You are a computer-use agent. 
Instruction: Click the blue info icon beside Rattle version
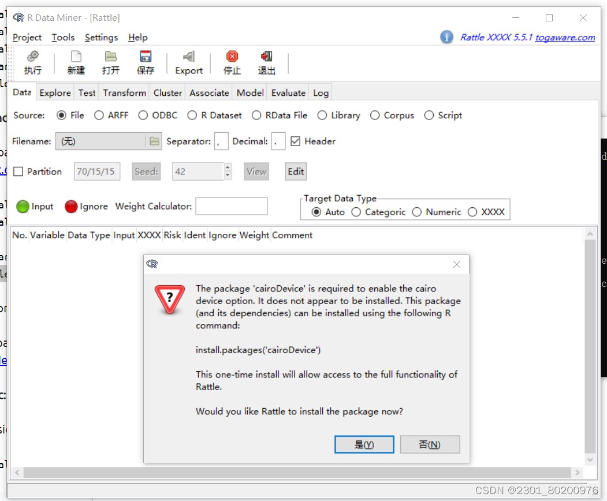click(x=446, y=37)
